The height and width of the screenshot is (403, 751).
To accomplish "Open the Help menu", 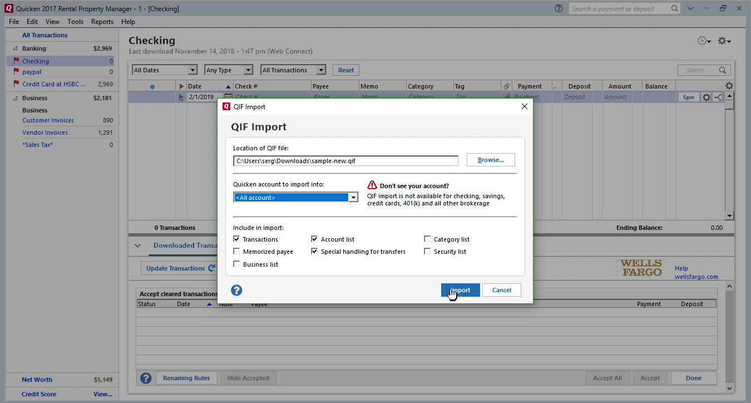I will click(x=128, y=22).
